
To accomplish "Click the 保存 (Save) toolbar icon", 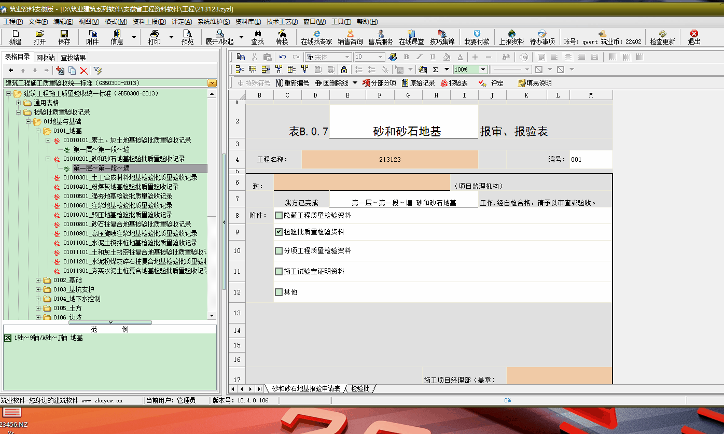I will pyautogui.click(x=64, y=37).
